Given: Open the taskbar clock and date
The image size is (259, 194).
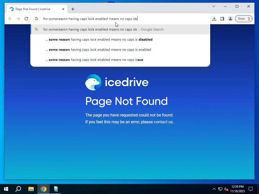Looking at the screenshot, I should (x=238, y=189).
